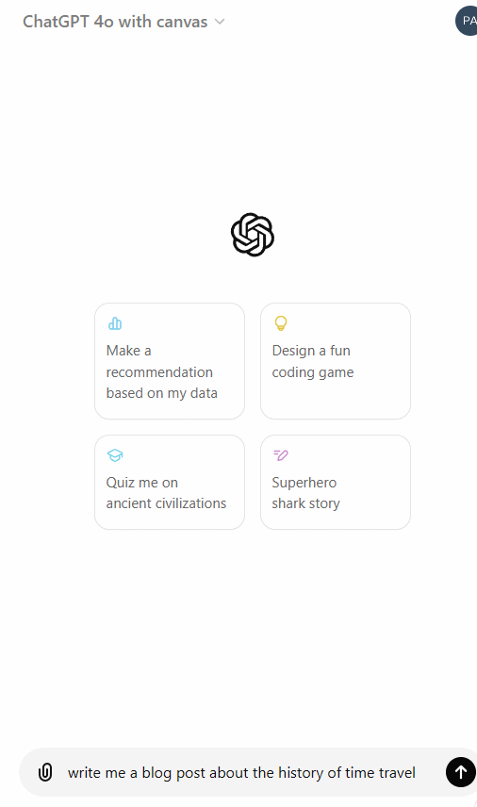Screen dimensions: 477x807
Task: Pick the 'Quiz me on ancient civilizations' card
Action: pos(170,482)
